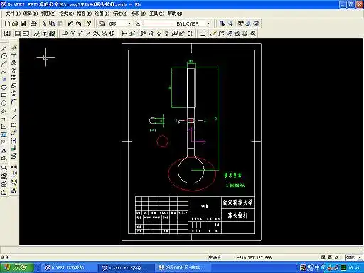Viewport: 364px width, 273px height.
Task: Open the 绘图 (Draw) menu
Action: coord(102,14)
